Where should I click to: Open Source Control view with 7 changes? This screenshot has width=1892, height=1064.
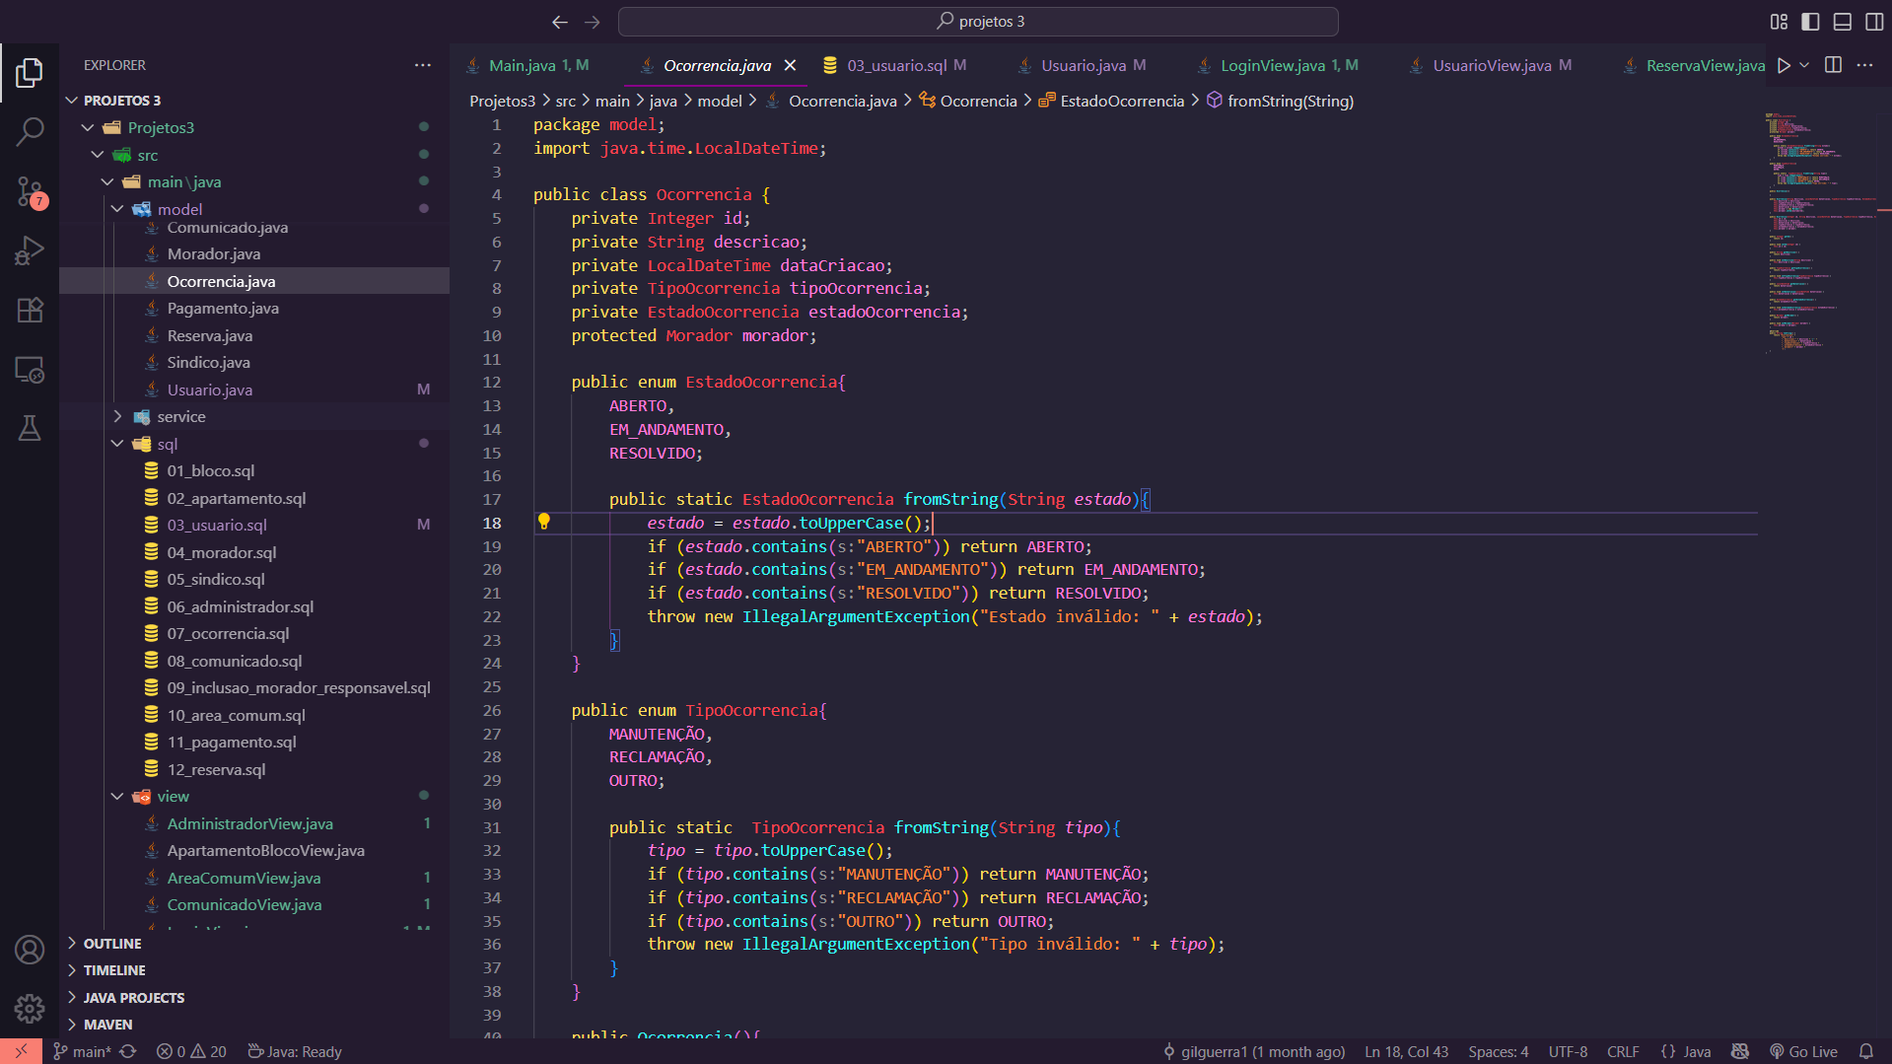pyautogui.click(x=30, y=191)
